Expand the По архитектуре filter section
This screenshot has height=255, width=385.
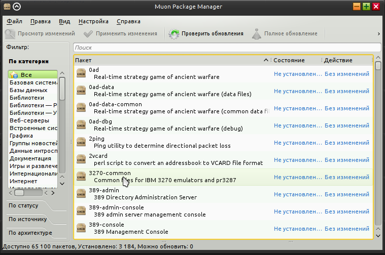coord(30,233)
